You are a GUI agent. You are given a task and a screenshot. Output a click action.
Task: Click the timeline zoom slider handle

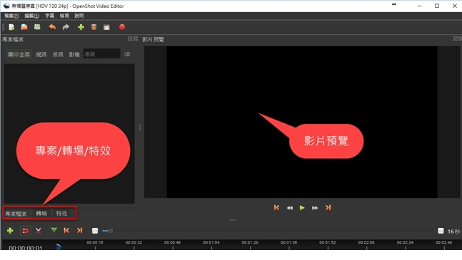[x=111, y=231]
